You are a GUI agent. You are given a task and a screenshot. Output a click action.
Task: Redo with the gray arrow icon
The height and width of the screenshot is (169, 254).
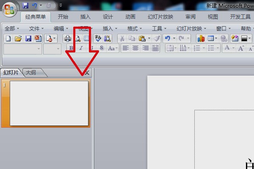(x=181, y=38)
